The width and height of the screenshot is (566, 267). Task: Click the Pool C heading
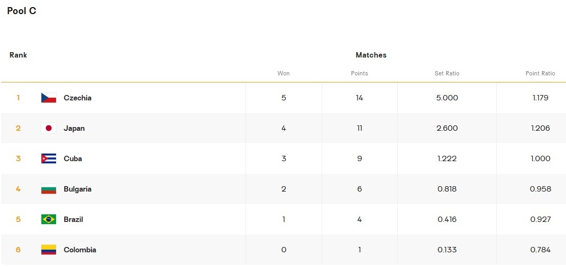(22, 11)
